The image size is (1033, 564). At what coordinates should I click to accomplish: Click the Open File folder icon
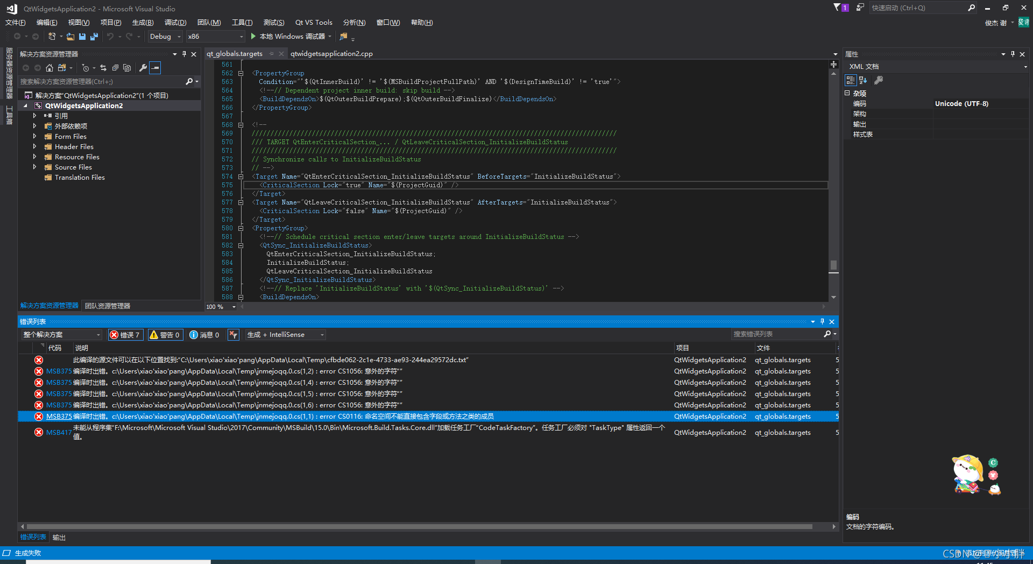point(70,37)
